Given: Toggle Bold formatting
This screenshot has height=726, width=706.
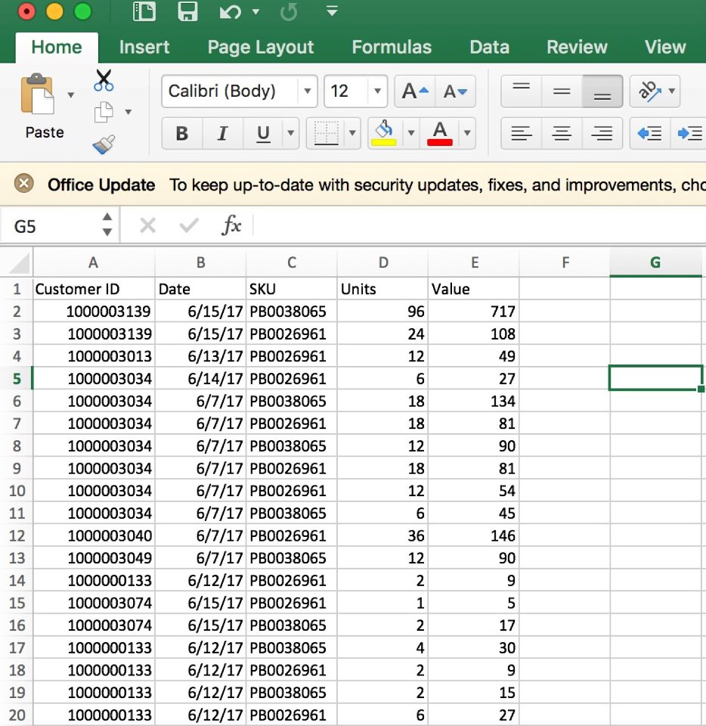Looking at the screenshot, I should point(181,134).
